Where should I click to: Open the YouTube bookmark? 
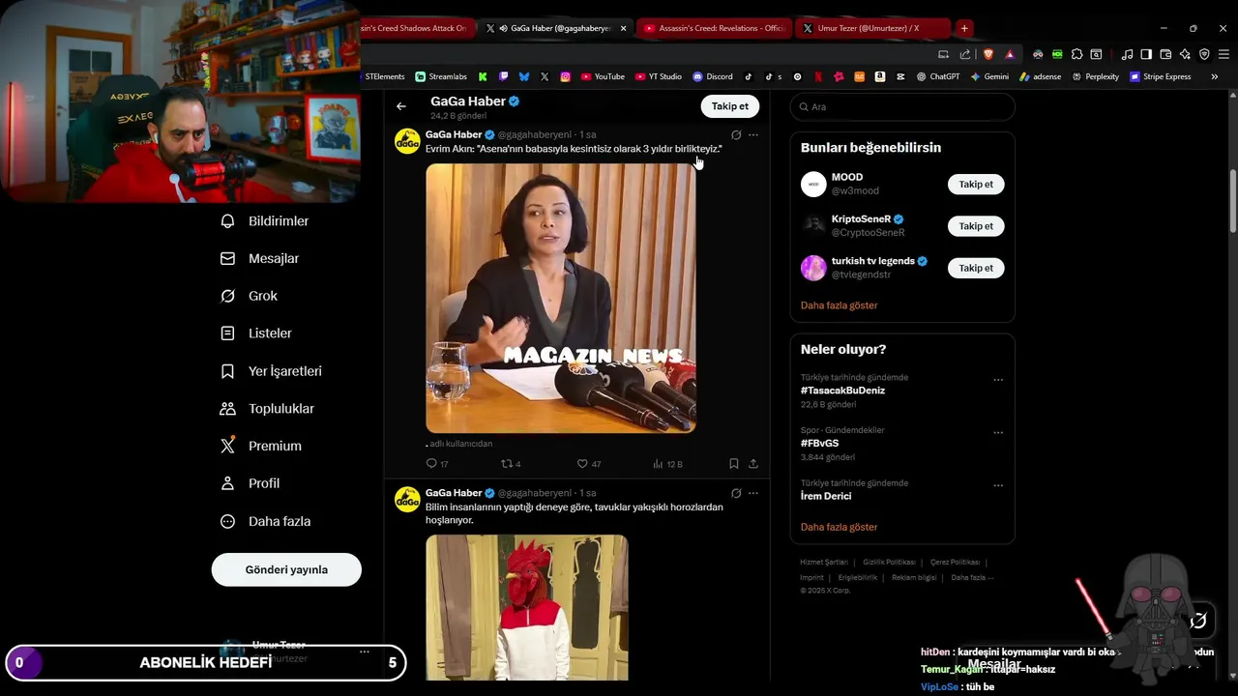pyautogui.click(x=603, y=76)
